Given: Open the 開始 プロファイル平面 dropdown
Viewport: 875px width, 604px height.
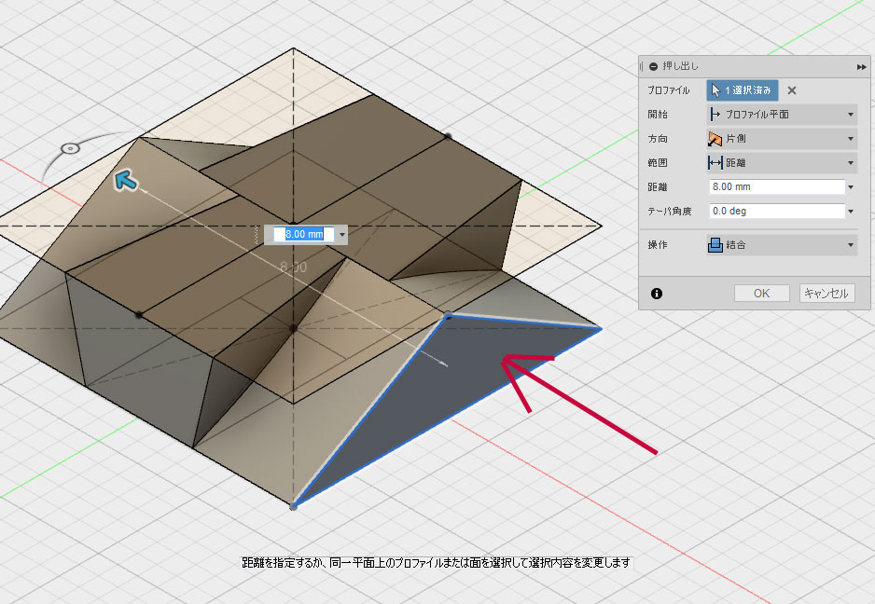Looking at the screenshot, I should point(781,115).
